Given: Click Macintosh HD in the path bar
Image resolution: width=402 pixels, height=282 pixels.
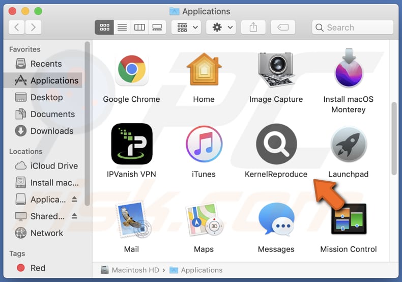Looking at the screenshot, I should (x=130, y=270).
